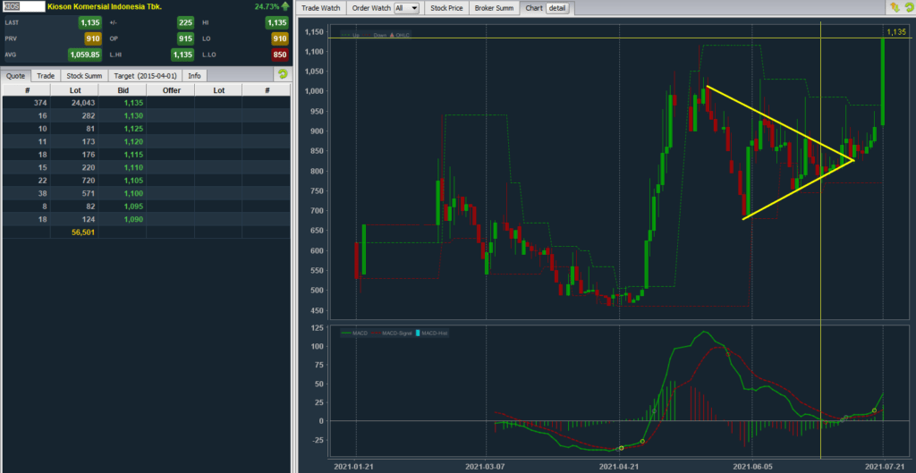916x473 pixels.
Task: Open the Order Watch tab
Action: click(371, 8)
